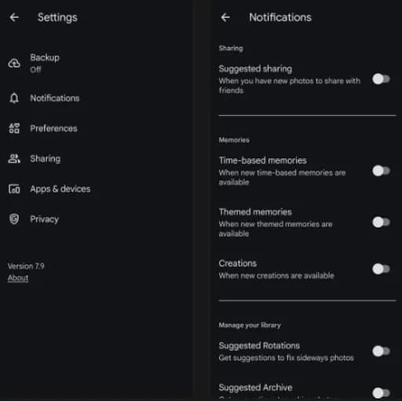Go back from the Notifications screen
This screenshot has height=401, width=402.
(225, 17)
